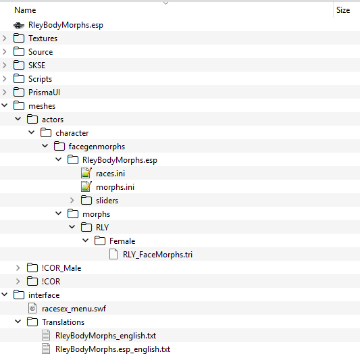
Task: Expand the PrismaUI folder
Action: tap(4, 93)
